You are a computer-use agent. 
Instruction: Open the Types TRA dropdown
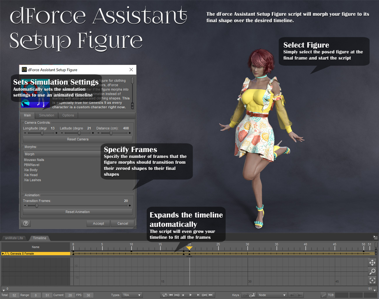[x=132, y=295]
